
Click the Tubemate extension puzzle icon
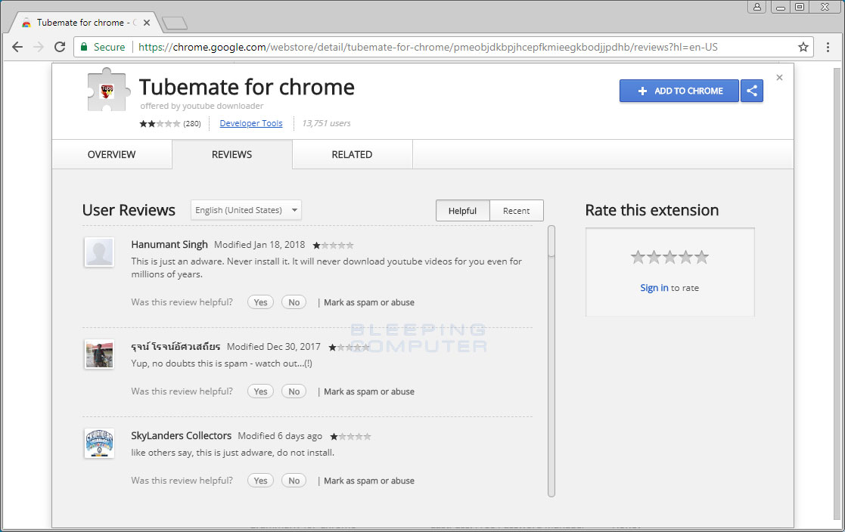pyautogui.click(x=108, y=91)
